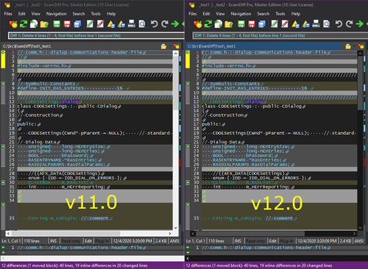
Task: Click the Print Preview magnifier icon in v12.0 toolbar
Action: click(327, 24)
